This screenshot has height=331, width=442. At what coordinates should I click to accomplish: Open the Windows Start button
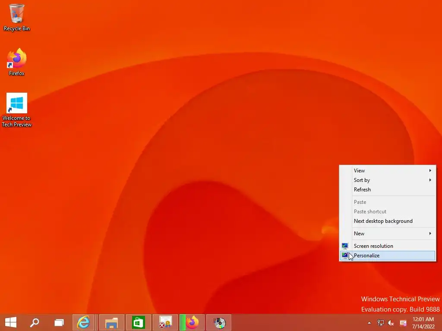pyautogui.click(x=11, y=322)
